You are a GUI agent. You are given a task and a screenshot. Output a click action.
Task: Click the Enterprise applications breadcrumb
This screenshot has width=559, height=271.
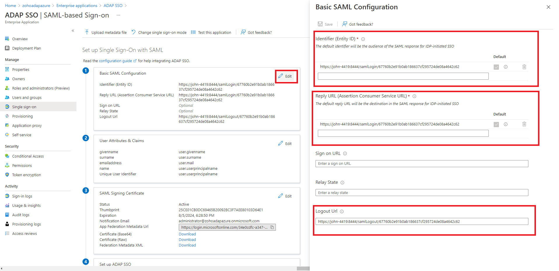(77, 6)
